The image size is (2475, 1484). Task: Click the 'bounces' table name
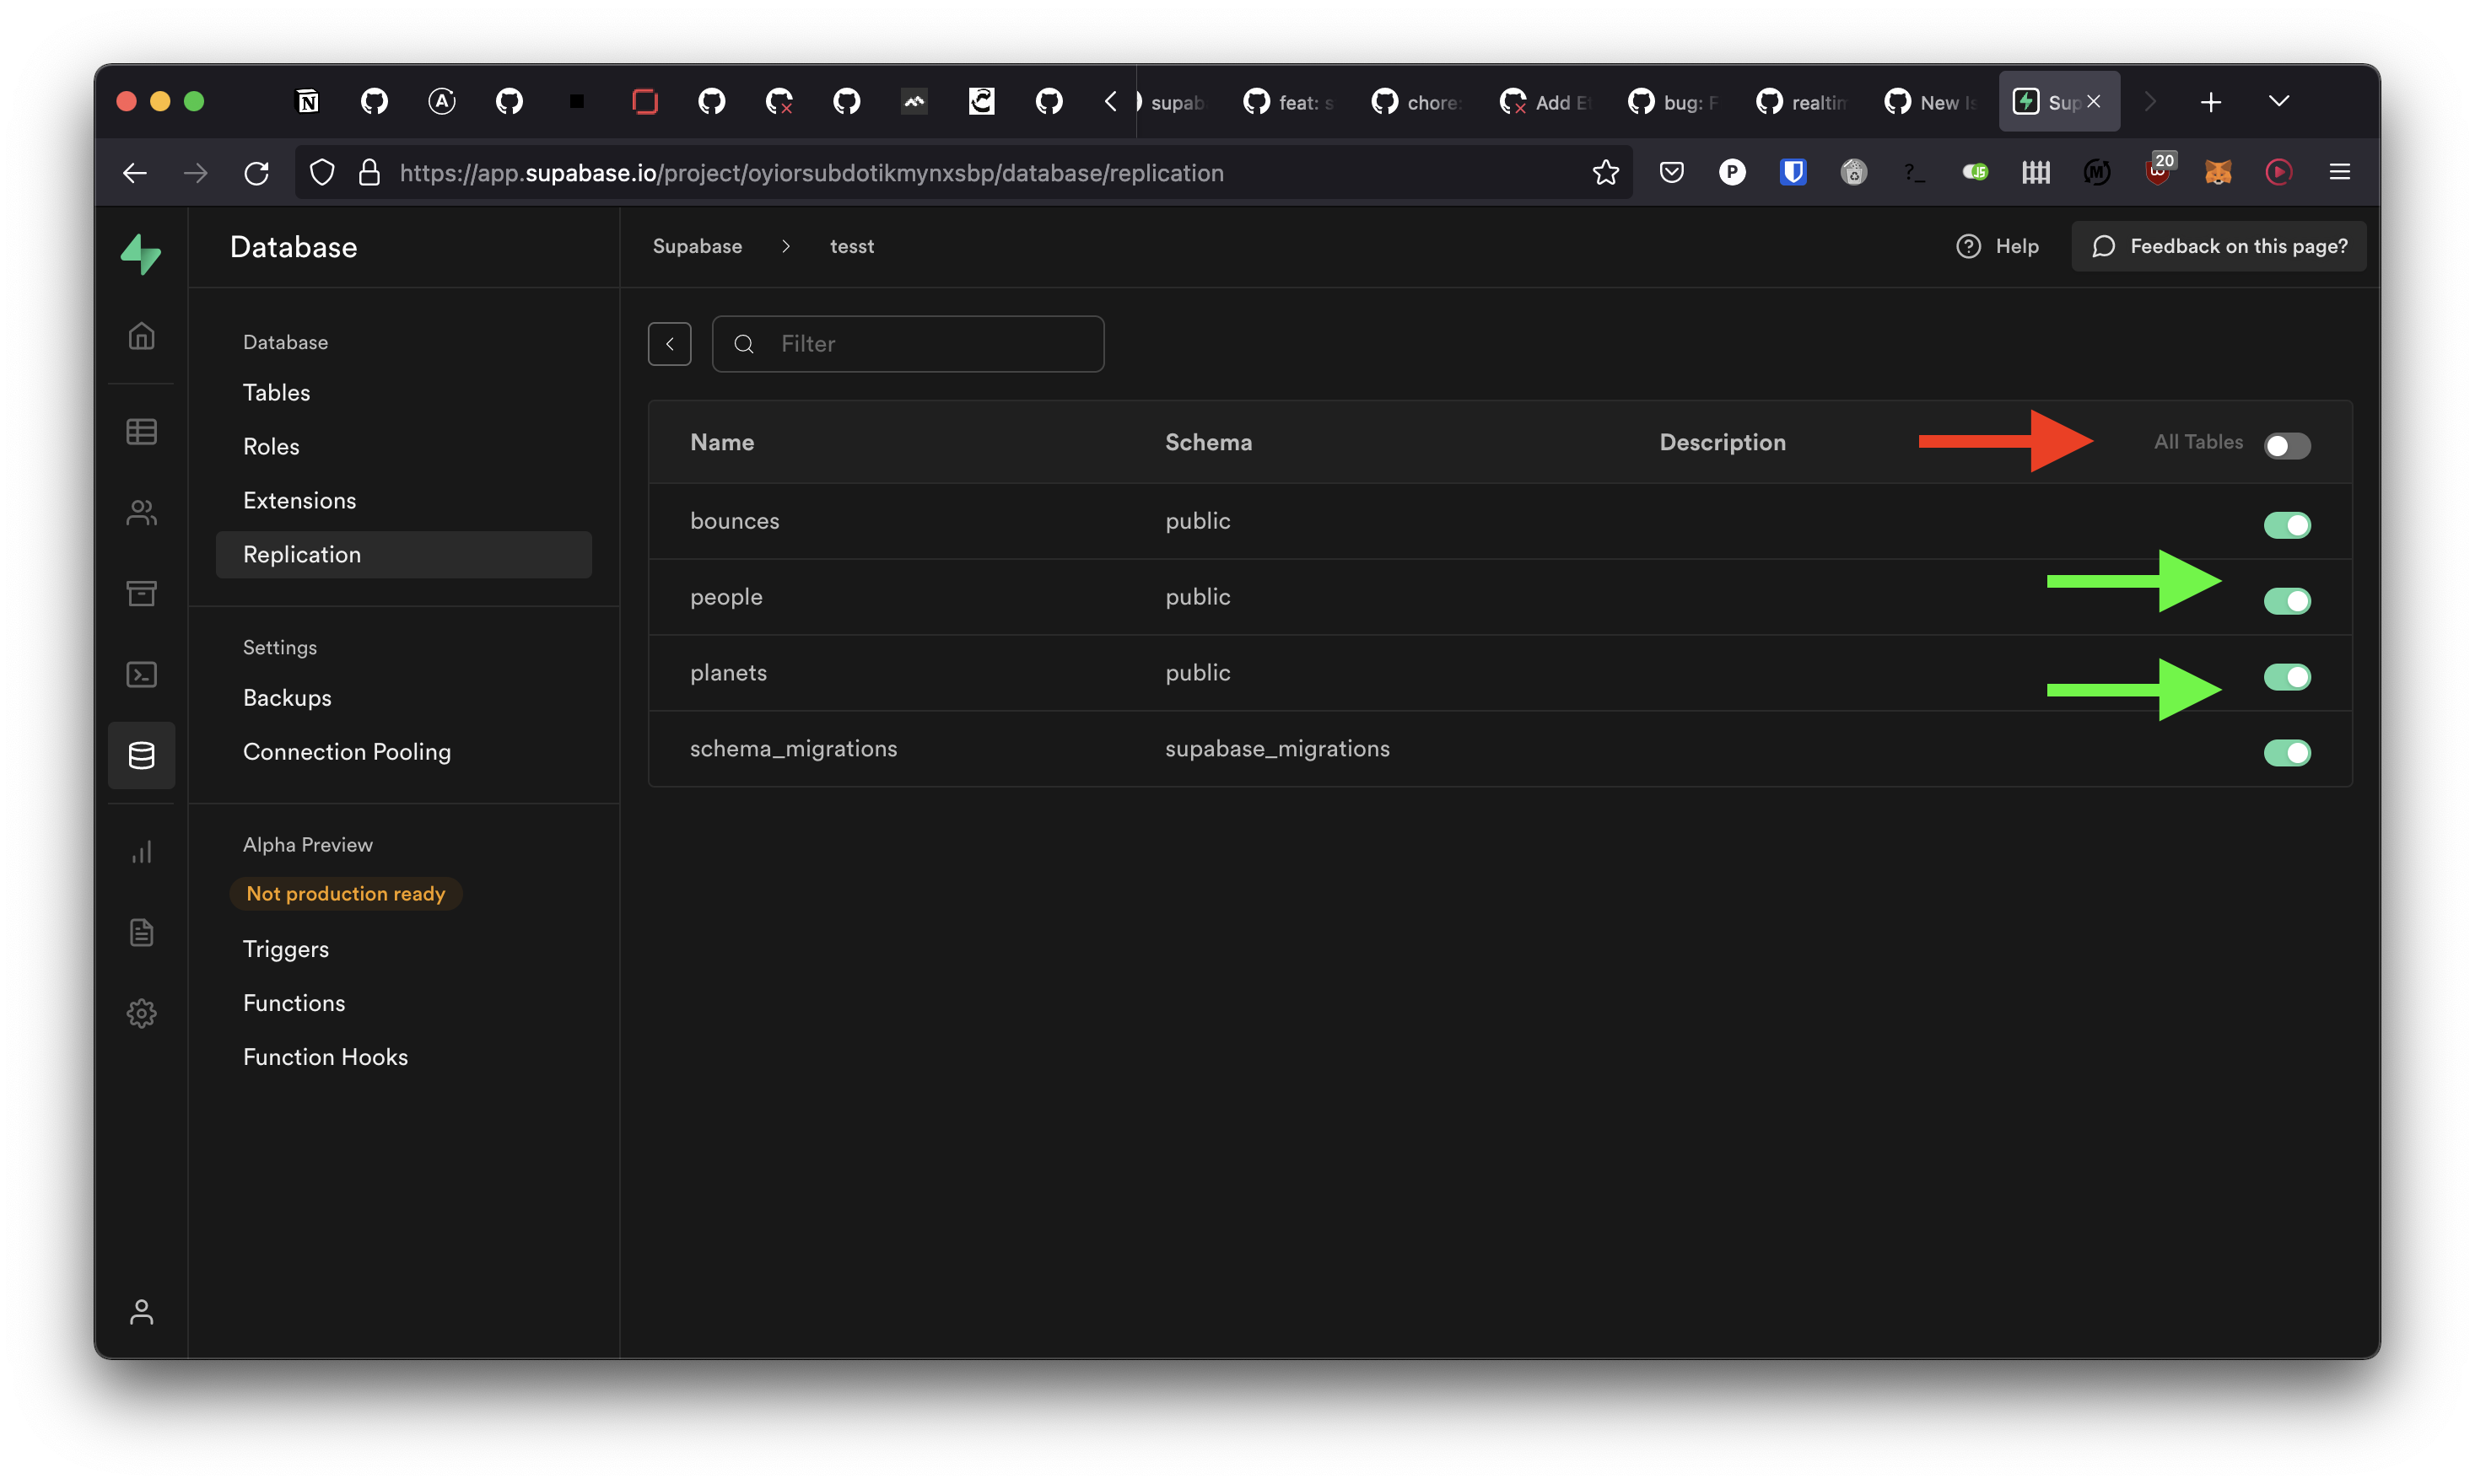point(734,521)
